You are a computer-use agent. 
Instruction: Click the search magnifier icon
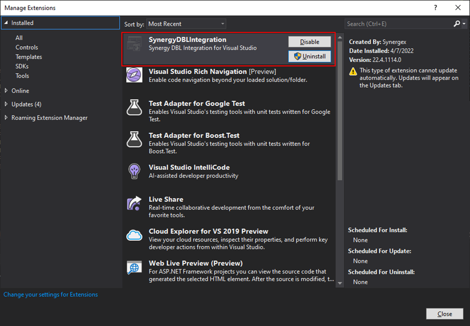coord(457,24)
